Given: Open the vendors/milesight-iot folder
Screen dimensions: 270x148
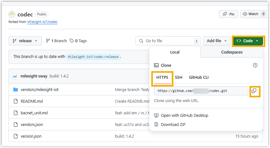Looking at the screenshot, I should coord(39,90).
